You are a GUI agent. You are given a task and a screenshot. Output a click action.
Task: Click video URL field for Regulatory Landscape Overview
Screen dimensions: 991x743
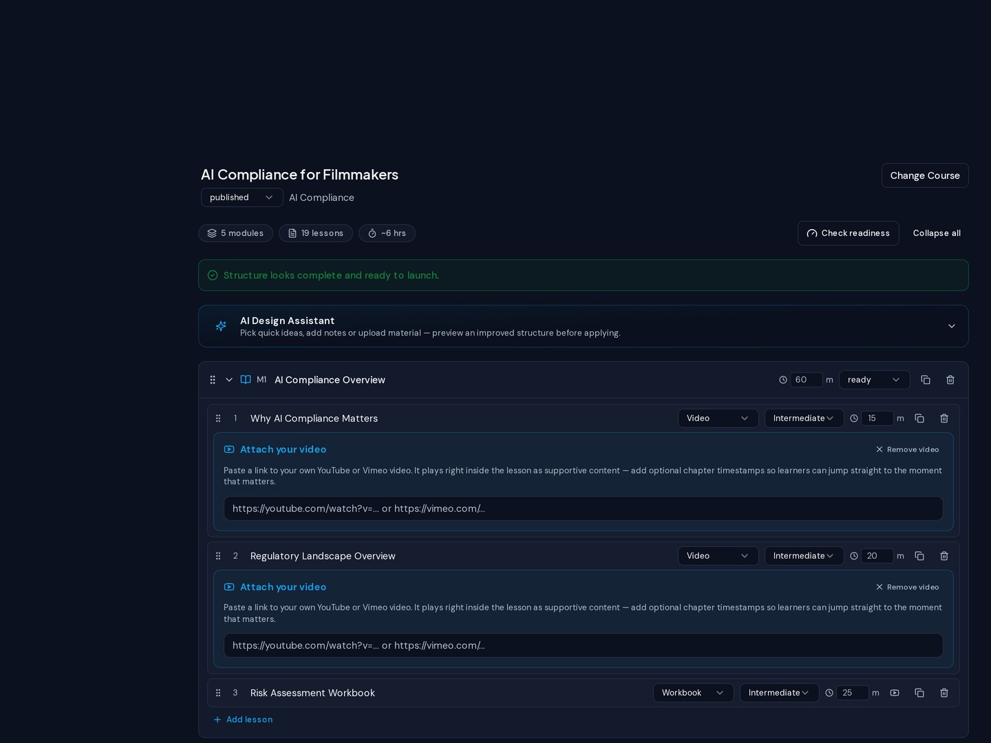coord(584,645)
